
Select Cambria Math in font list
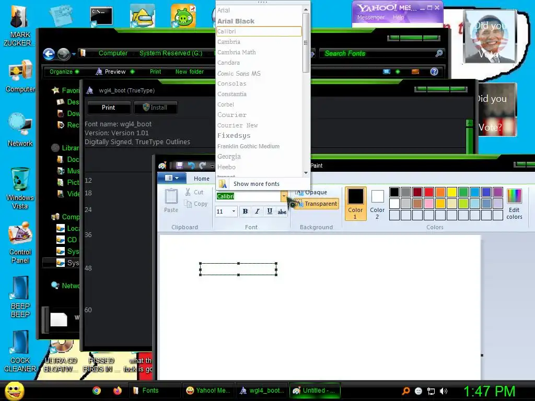[x=237, y=52]
